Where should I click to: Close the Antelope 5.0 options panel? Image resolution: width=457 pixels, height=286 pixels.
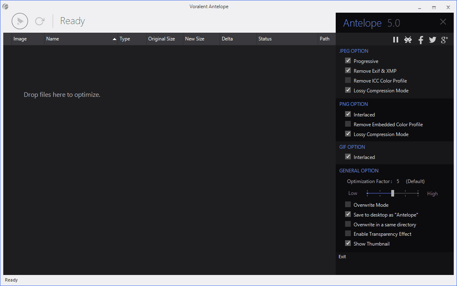coord(443,22)
